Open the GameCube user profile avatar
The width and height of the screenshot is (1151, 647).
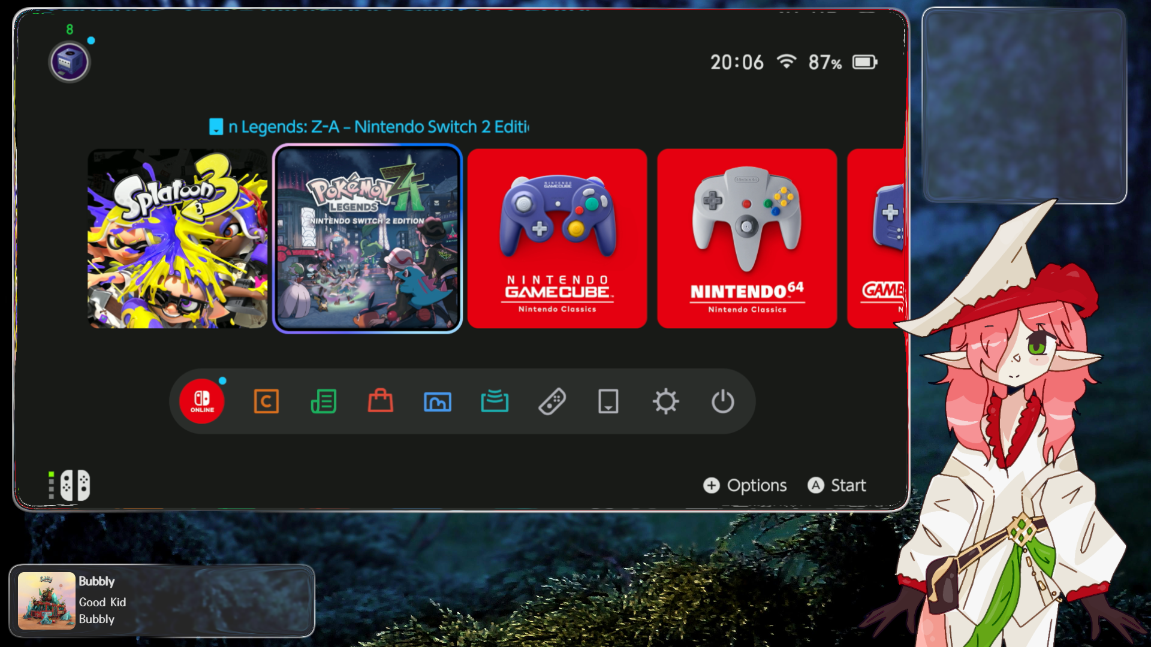click(x=69, y=62)
